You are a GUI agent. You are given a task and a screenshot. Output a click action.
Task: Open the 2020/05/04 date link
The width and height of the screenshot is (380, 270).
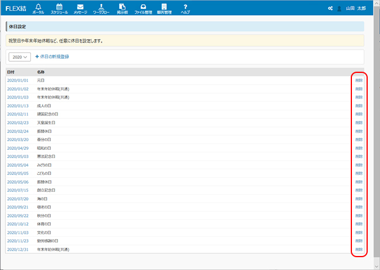pos(18,165)
